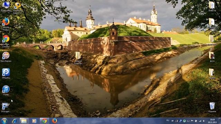Screen dimensions: 221x124
Task: Click the Show desktop strip at the taskbar's end
Action: point(220,121)
